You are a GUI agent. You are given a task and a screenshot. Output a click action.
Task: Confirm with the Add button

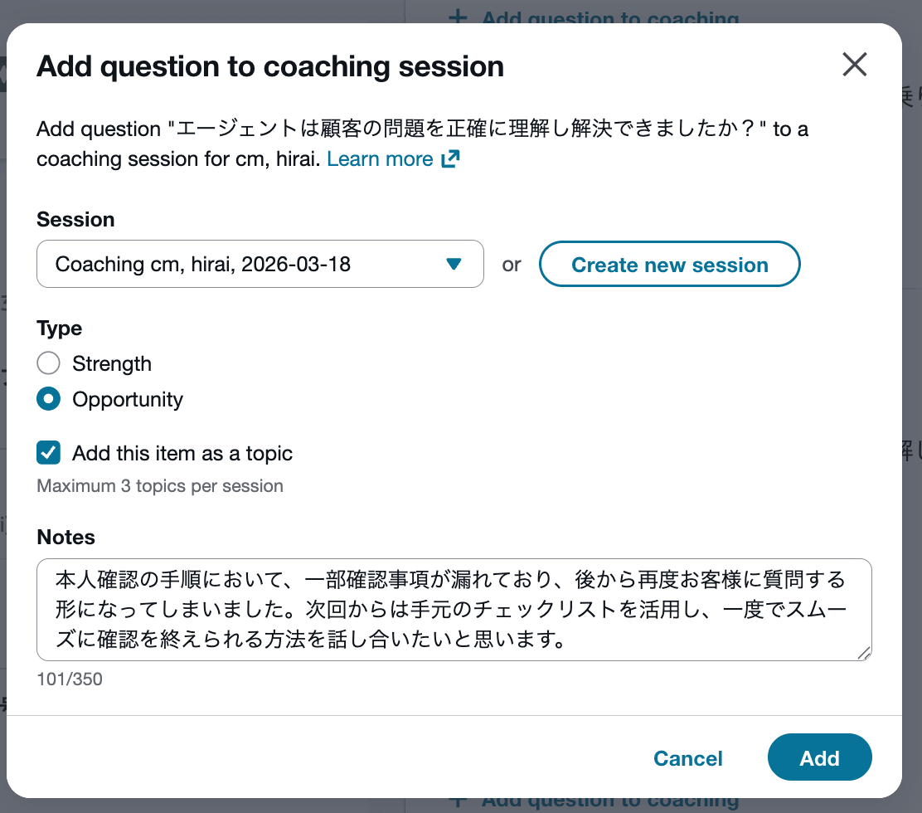tap(819, 757)
